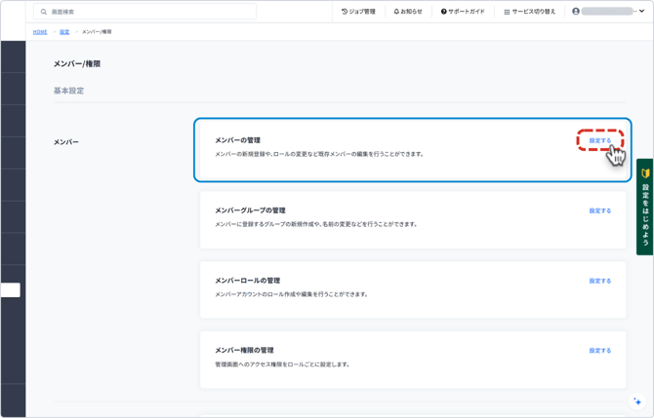Click 設定する for メンバーロールの管理
The width and height of the screenshot is (654, 418).
tap(599, 281)
